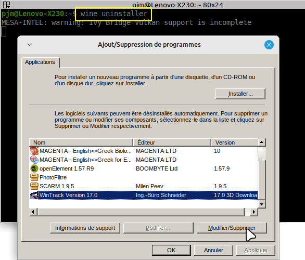The width and height of the screenshot is (305, 260).
Task: Click the openElement 1.57 R9 icon
Action: coord(34,168)
